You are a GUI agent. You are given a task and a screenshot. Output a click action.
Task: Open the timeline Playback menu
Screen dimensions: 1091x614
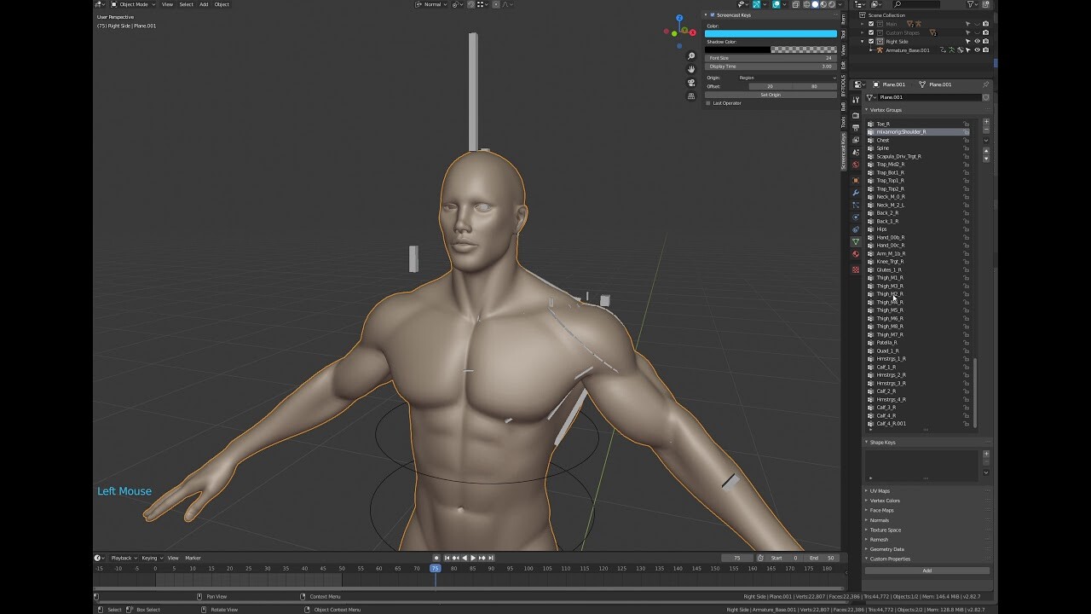[124, 558]
